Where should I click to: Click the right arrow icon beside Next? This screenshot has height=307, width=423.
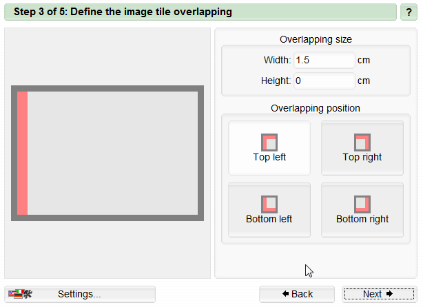(x=389, y=293)
